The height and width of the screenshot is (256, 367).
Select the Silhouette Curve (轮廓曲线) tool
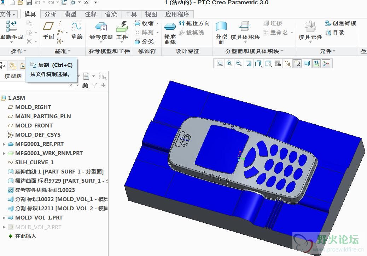coord(170,33)
